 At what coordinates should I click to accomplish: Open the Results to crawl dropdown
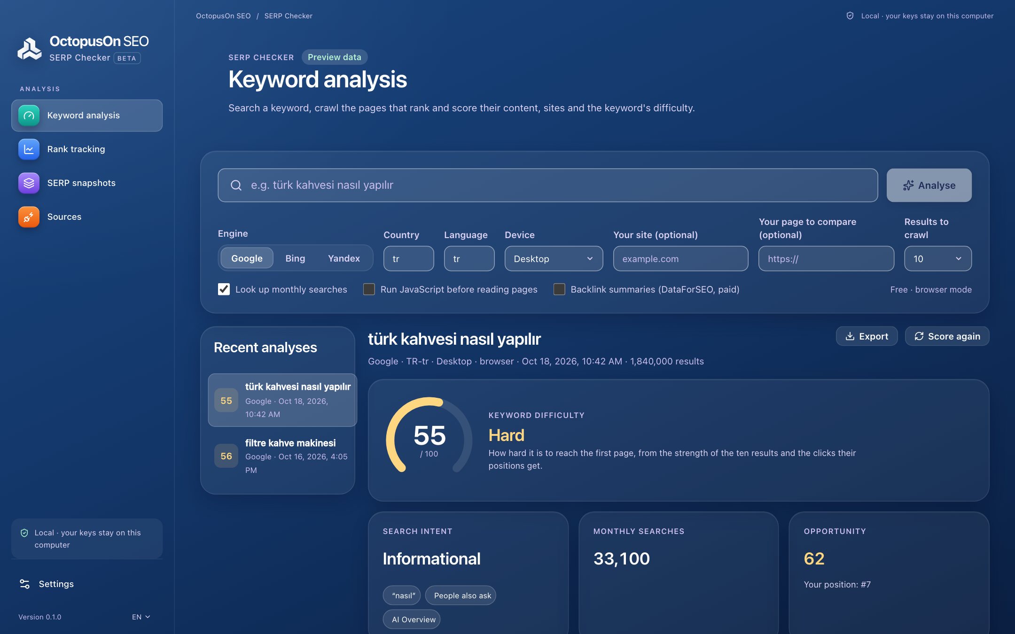point(937,259)
